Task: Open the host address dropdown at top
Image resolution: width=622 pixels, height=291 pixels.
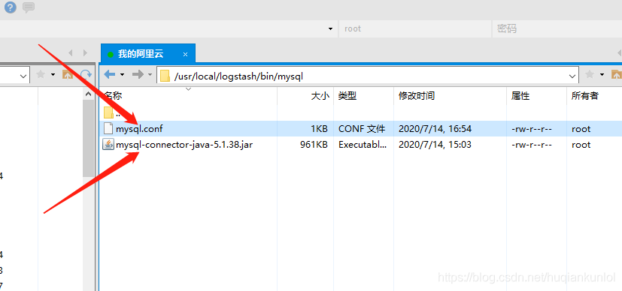Action: [x=330, y=28]
